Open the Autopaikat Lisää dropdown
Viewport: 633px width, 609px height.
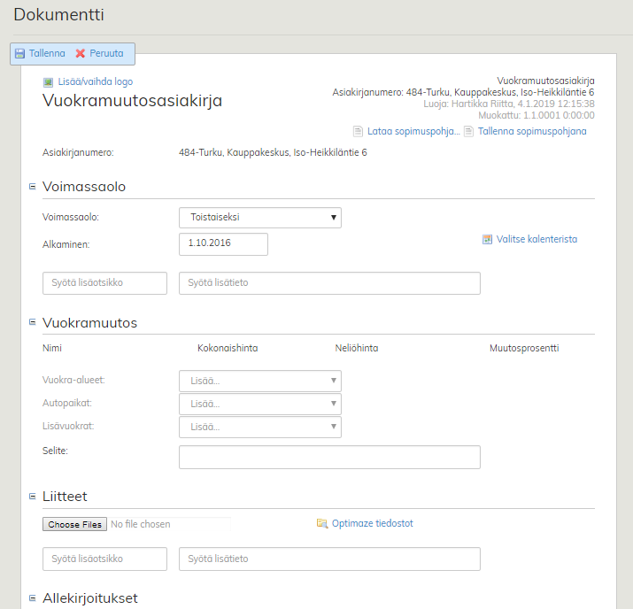coord(259,404)
